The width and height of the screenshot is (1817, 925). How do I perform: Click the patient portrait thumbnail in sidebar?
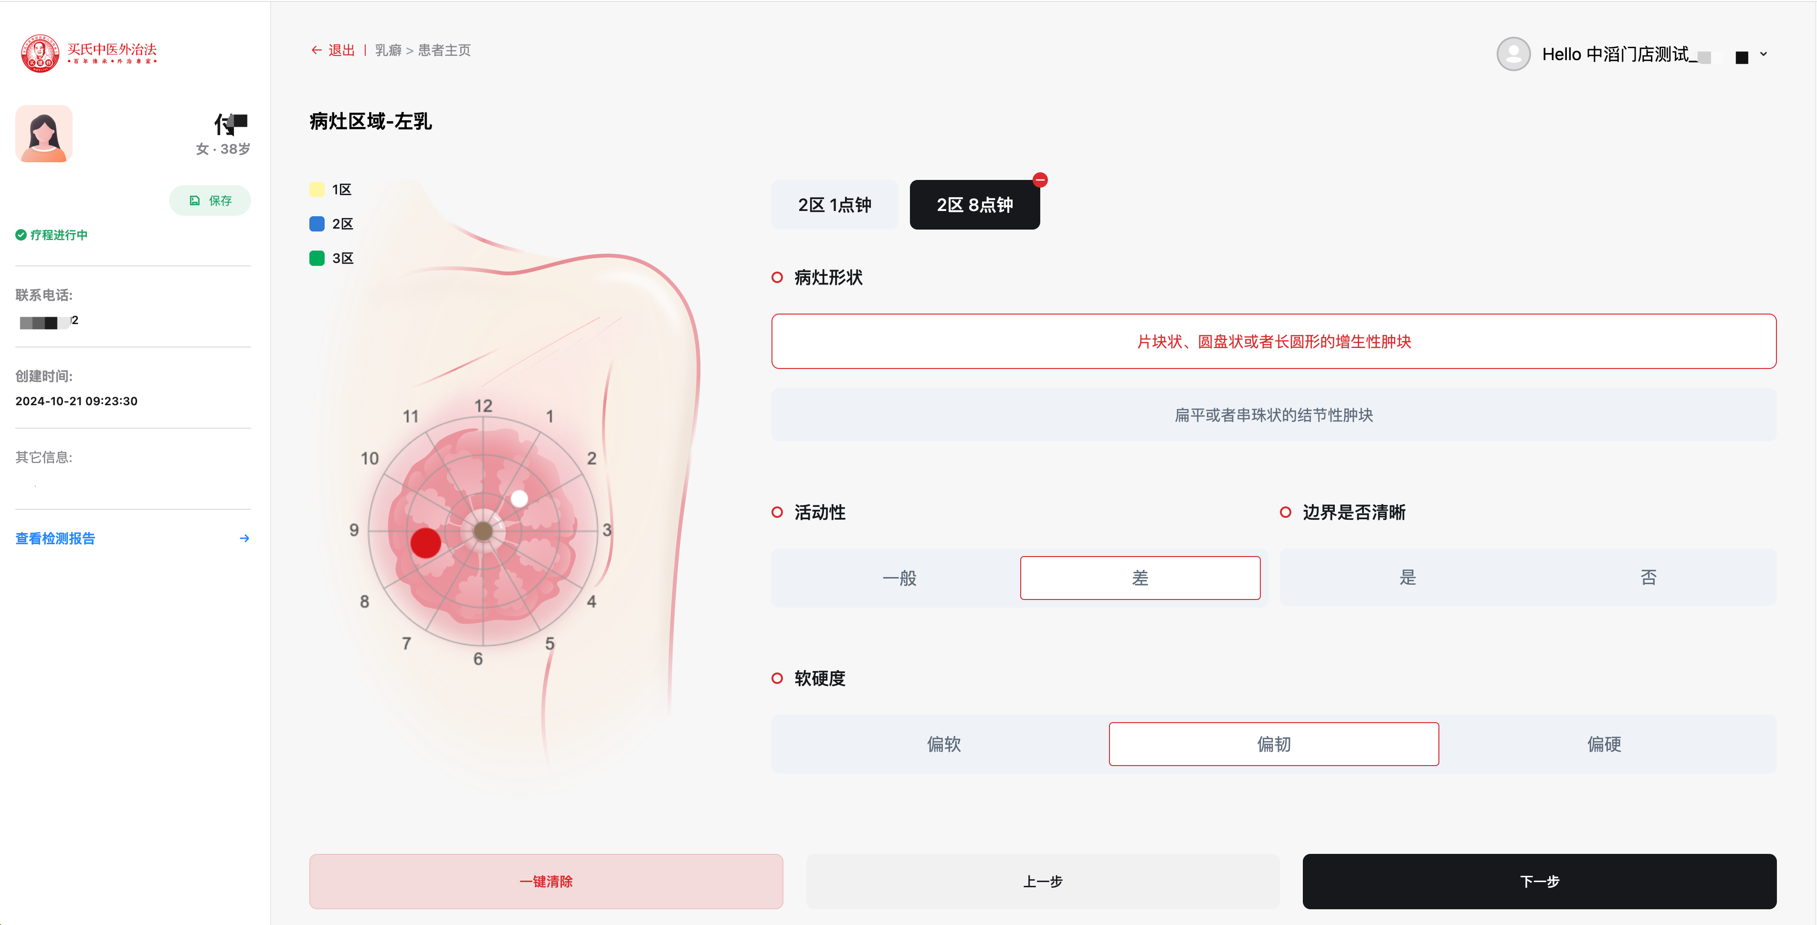pyautogui.click(x=44, y=134)
